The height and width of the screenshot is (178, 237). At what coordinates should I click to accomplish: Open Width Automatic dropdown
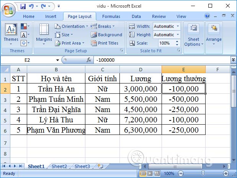(x=178, y=26)
